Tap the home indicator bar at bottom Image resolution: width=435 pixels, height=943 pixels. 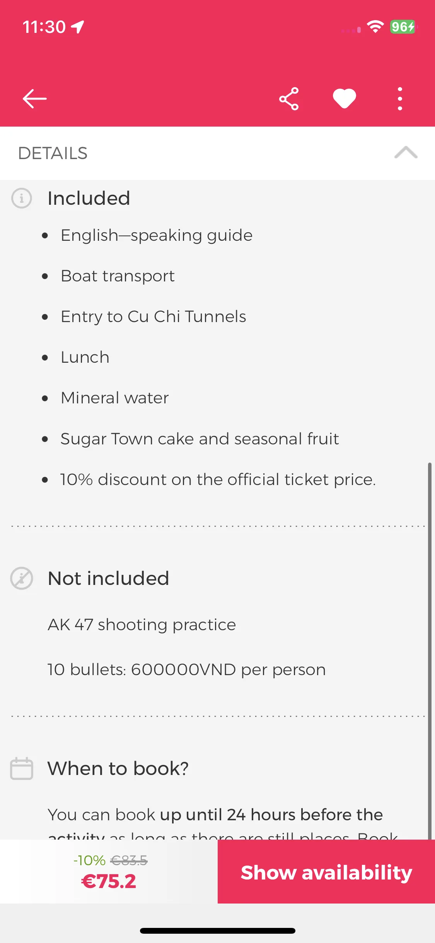[x=218, y=931]
